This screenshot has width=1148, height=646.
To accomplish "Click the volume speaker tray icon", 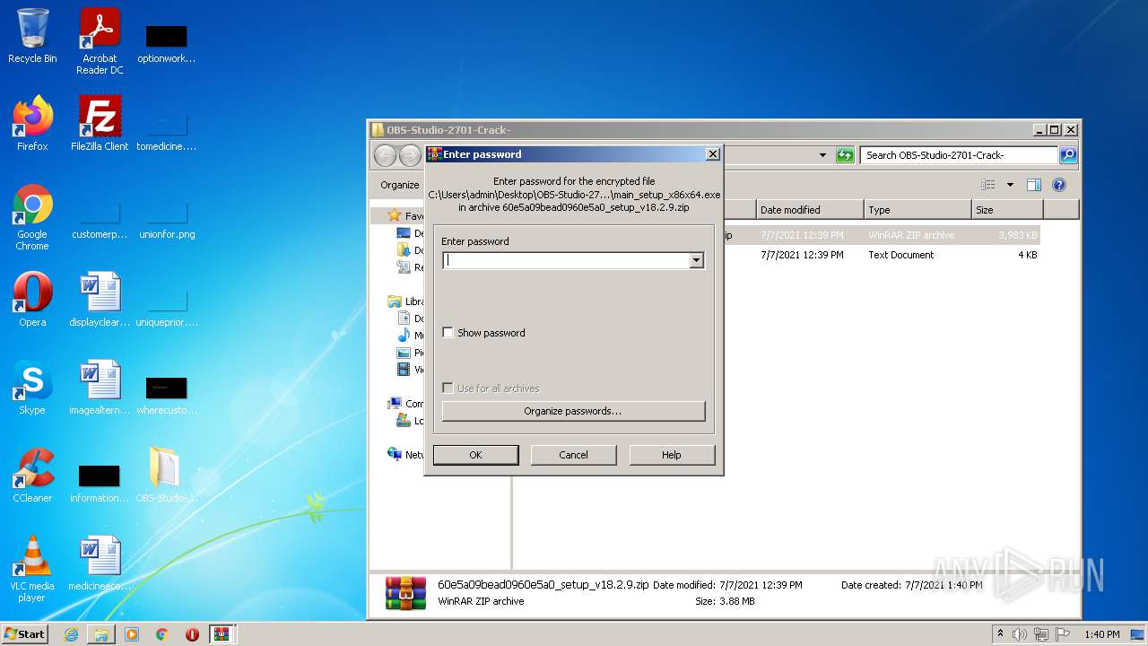I will (1020, 634).
